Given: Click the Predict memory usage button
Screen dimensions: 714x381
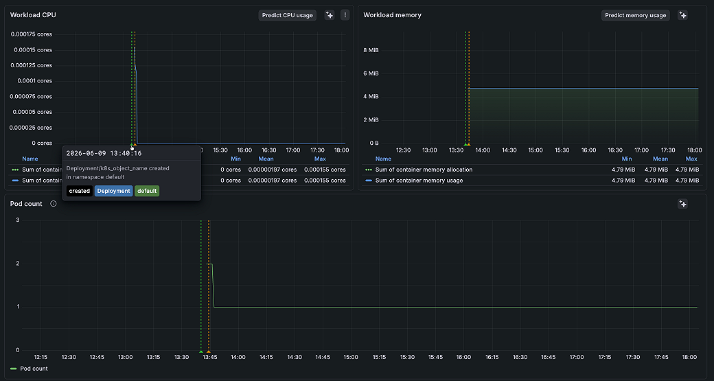Looking at the screenshot, I should tap(636, 16).
